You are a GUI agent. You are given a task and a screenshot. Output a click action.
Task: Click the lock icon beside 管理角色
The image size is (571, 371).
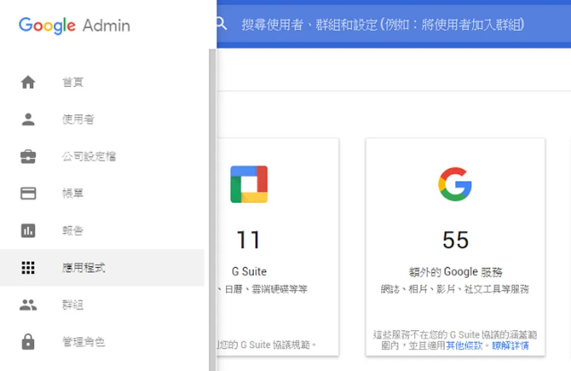[x=28, y=342]
